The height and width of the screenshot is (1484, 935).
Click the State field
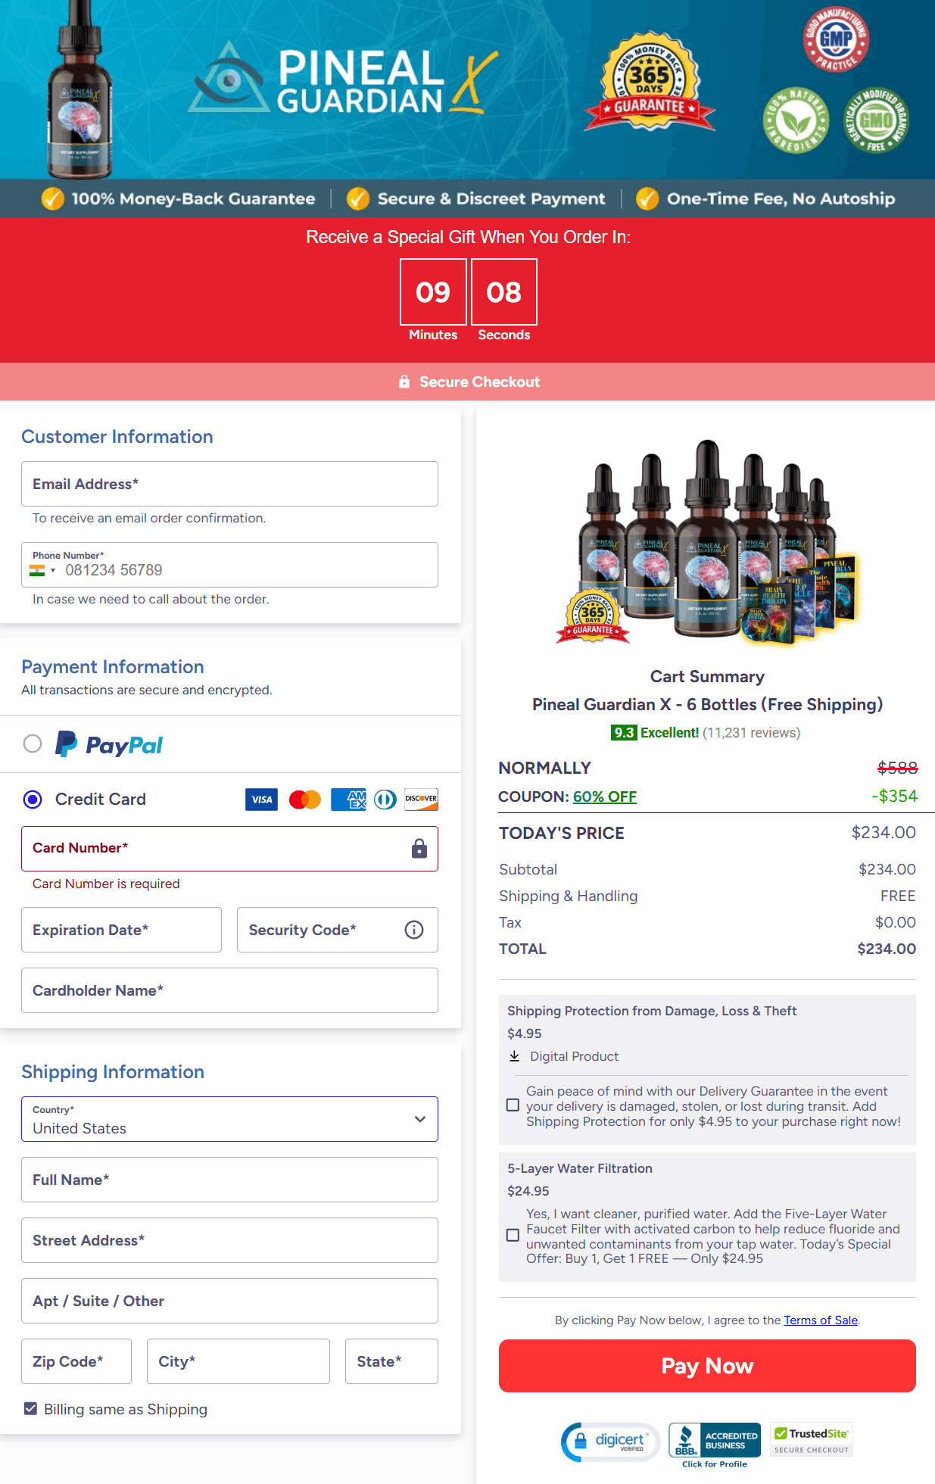(391, 1361)
